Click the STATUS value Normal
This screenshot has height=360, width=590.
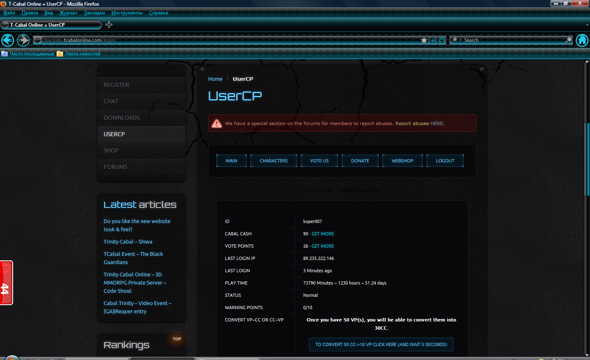click(311, 295)
